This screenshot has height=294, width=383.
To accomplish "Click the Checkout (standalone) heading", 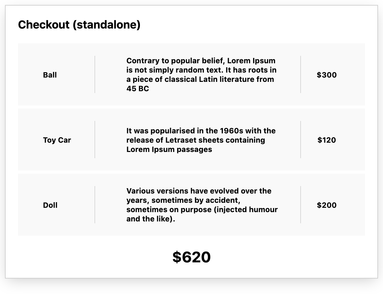I will [x=79, y=24].
